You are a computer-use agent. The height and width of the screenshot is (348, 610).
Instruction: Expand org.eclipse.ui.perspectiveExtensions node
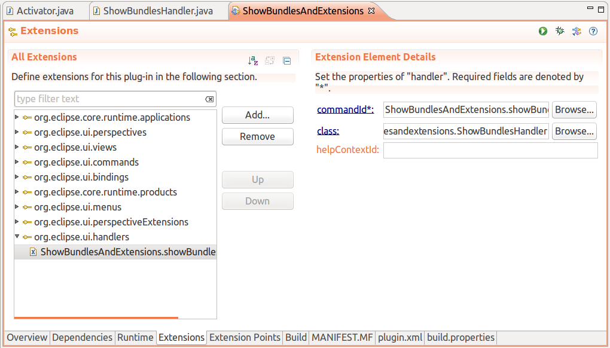tap(17, 222)
